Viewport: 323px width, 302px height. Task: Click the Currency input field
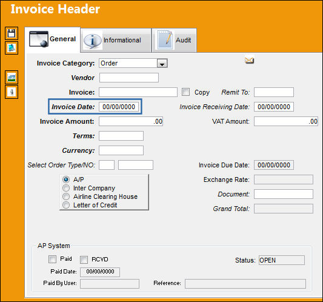click(121, 150)
